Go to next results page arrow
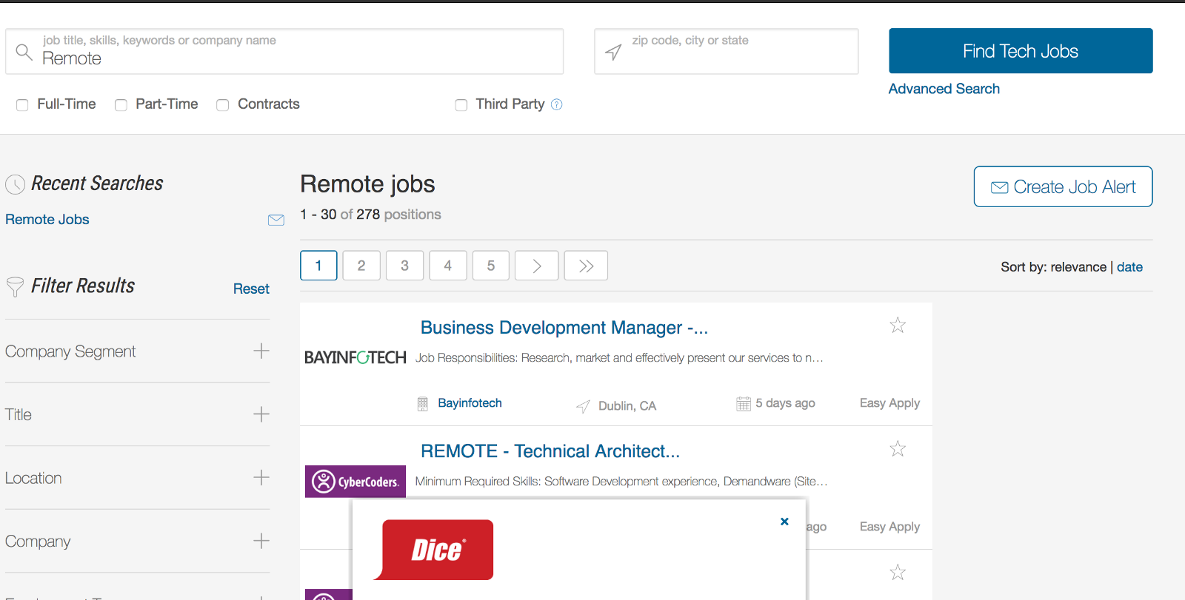The width and height of the screenshot is (1185, 600). 536,266
